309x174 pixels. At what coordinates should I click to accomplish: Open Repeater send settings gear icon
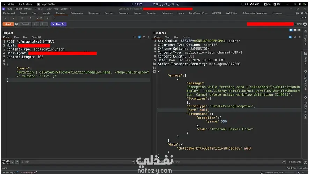[x=16, y=24]
